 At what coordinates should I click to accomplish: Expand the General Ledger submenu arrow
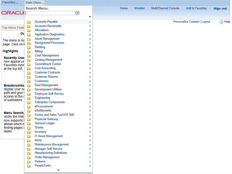(x=90, y=123)
